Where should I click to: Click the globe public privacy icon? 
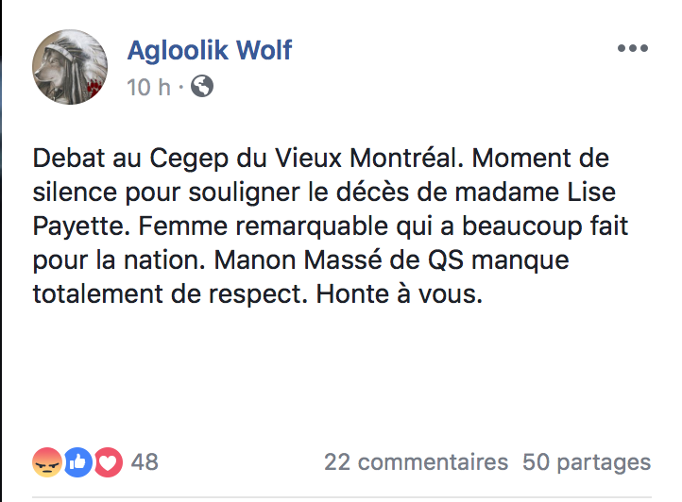coord(202,87)
